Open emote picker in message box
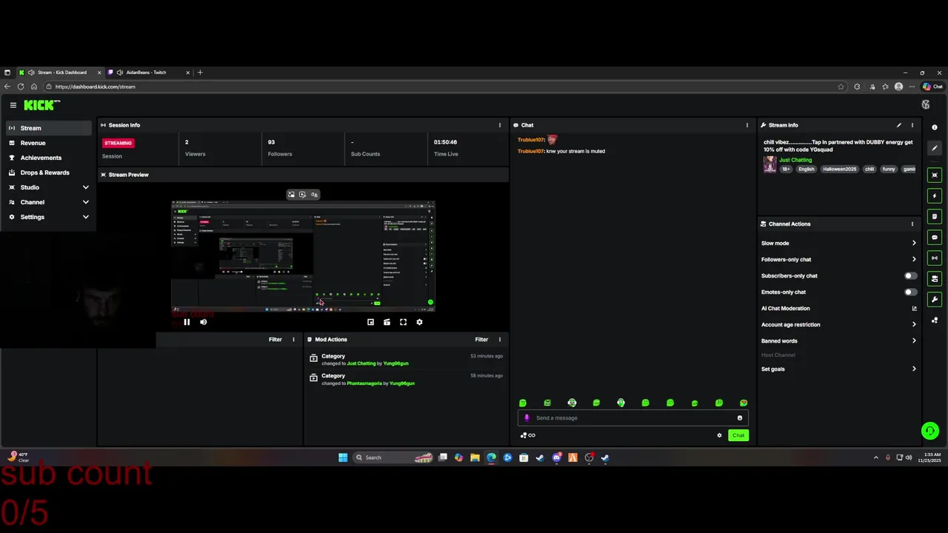Viewport: 948px width, 533px height. (739, 418)
